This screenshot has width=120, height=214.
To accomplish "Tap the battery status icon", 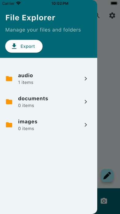I will (114, 3).
